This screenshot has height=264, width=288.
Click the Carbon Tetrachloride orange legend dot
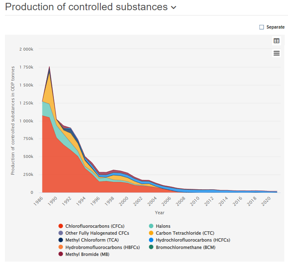tap(151, 233)
